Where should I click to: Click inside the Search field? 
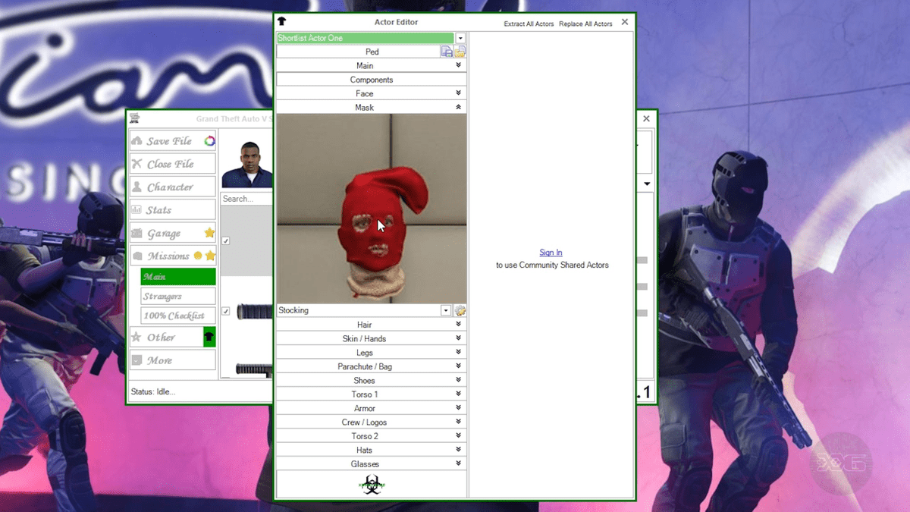click(244, 198)
